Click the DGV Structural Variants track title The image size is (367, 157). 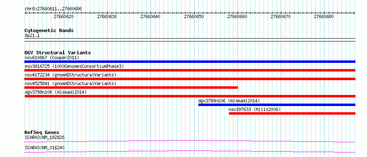pyautogui.click(x=58, y=53)
